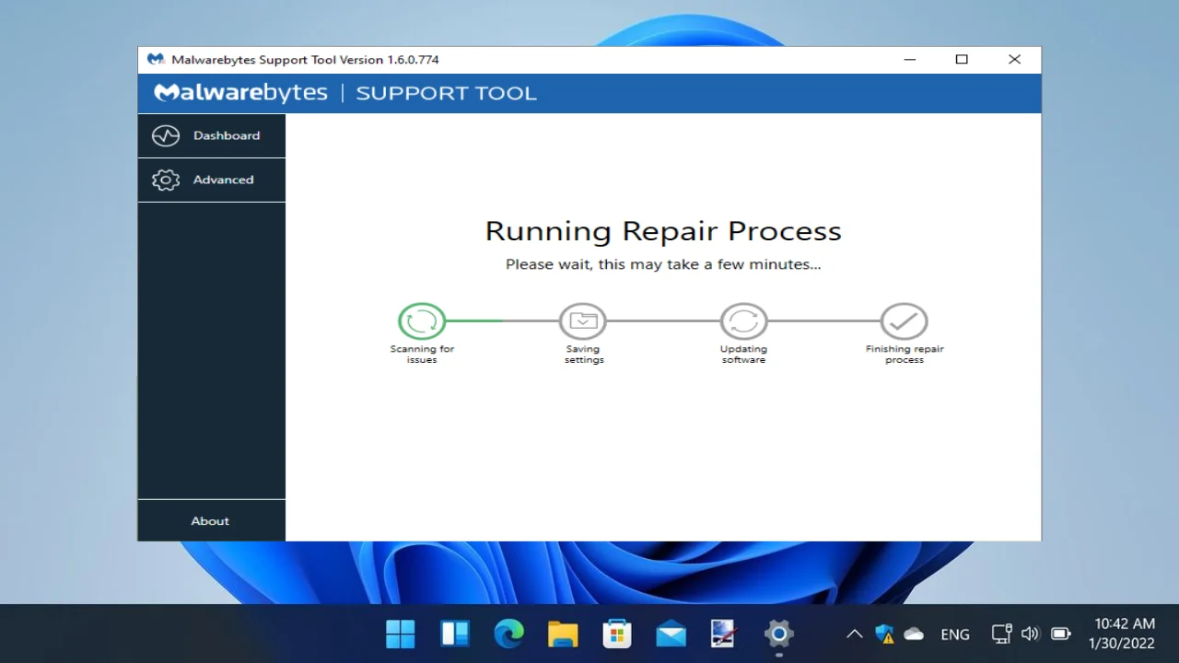Open the Widgets panel from the taskbar

[x=455, y=634]
